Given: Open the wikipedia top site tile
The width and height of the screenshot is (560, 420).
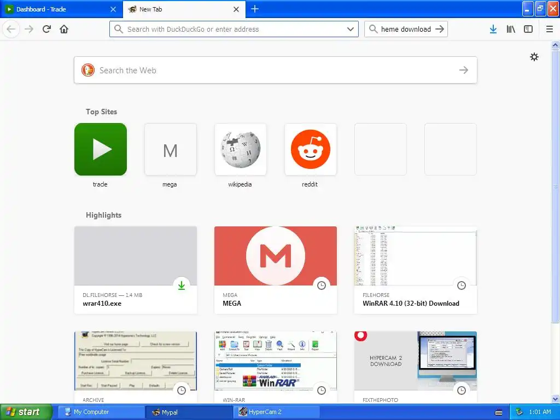Looking at the screenshot, I should click(x=241, y=149).
